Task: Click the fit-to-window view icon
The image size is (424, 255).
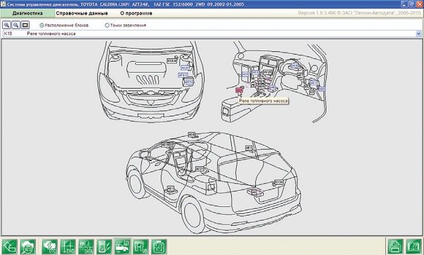Action: (25, 25)
